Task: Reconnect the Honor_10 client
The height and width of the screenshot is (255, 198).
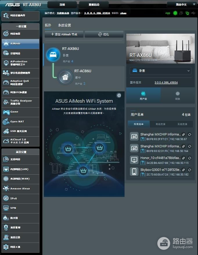Action: (x=190, y=158)
